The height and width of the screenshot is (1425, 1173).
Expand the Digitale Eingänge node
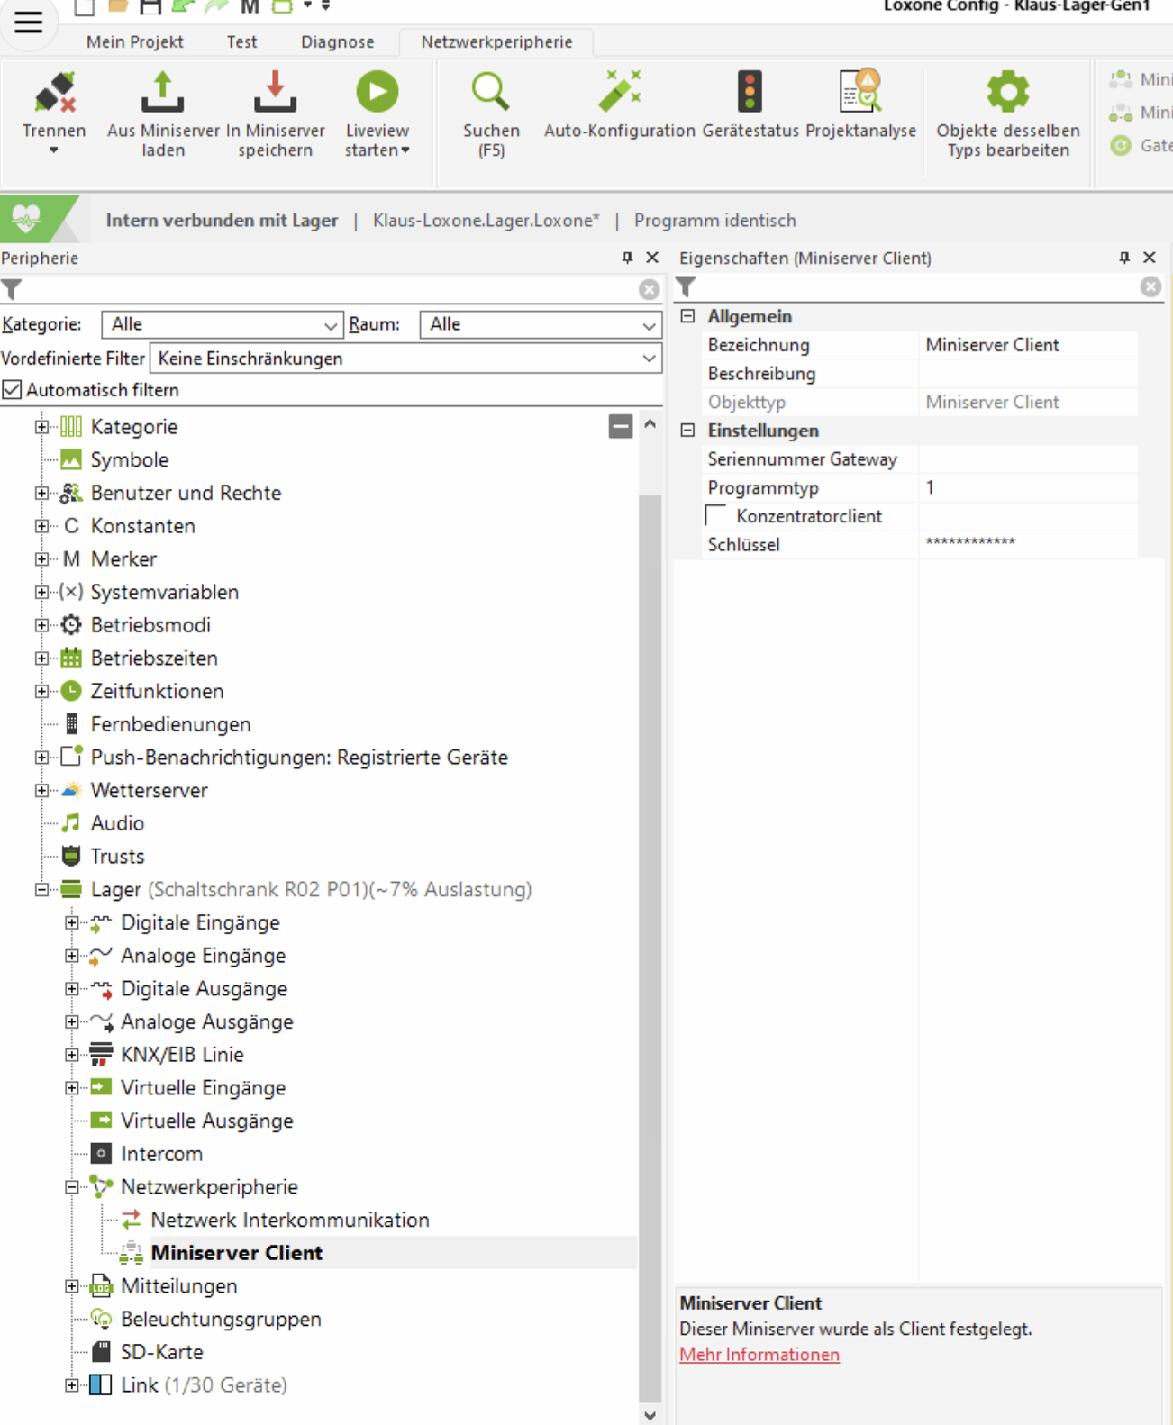pos(72,922)
